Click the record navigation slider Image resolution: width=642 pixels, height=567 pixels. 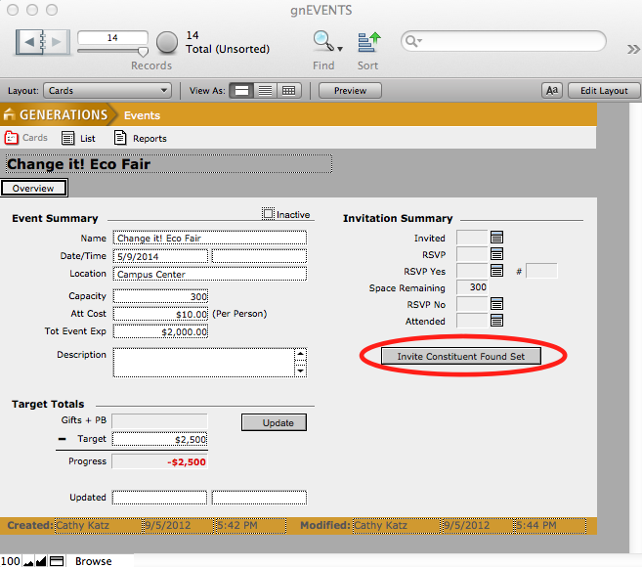click(x=111, y=52)
